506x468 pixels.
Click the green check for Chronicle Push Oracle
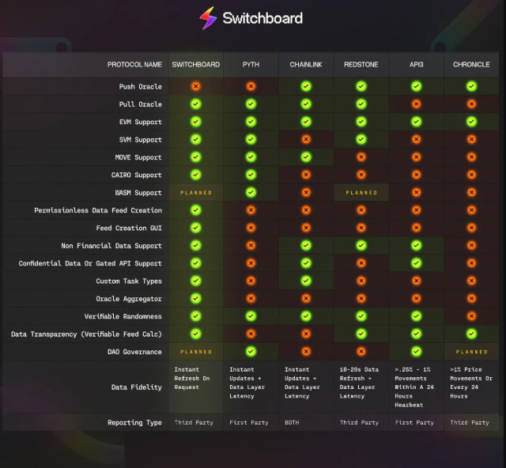pos(471,86)
